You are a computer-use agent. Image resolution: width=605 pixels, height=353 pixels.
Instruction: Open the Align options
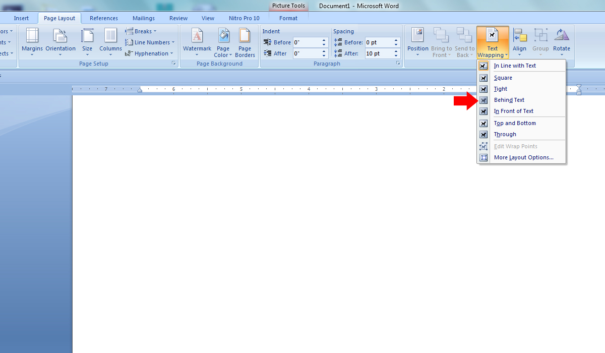click(x=519, y=41)
